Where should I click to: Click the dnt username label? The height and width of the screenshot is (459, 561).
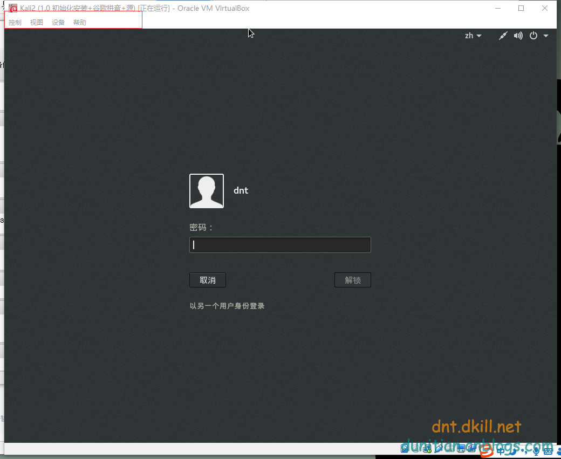(241, 191)
